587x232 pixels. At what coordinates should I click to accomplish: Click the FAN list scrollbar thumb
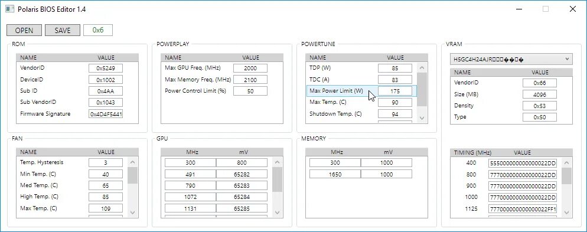(132, 175)
